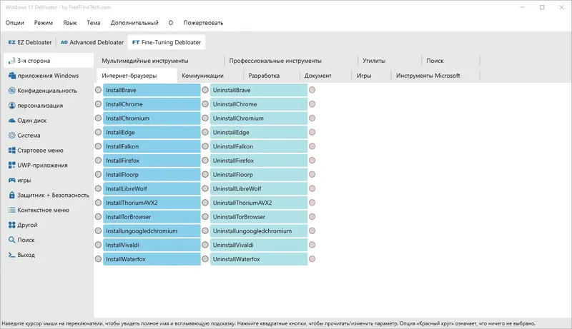Select the red circle beside UninstallChrome

point(312,105)
